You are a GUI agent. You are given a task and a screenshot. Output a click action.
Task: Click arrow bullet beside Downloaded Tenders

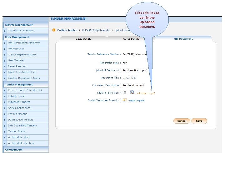(x=5, y=120)
